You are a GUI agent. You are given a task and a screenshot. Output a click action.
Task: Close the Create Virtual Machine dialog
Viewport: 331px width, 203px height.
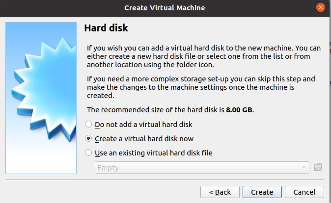[320, 8]
